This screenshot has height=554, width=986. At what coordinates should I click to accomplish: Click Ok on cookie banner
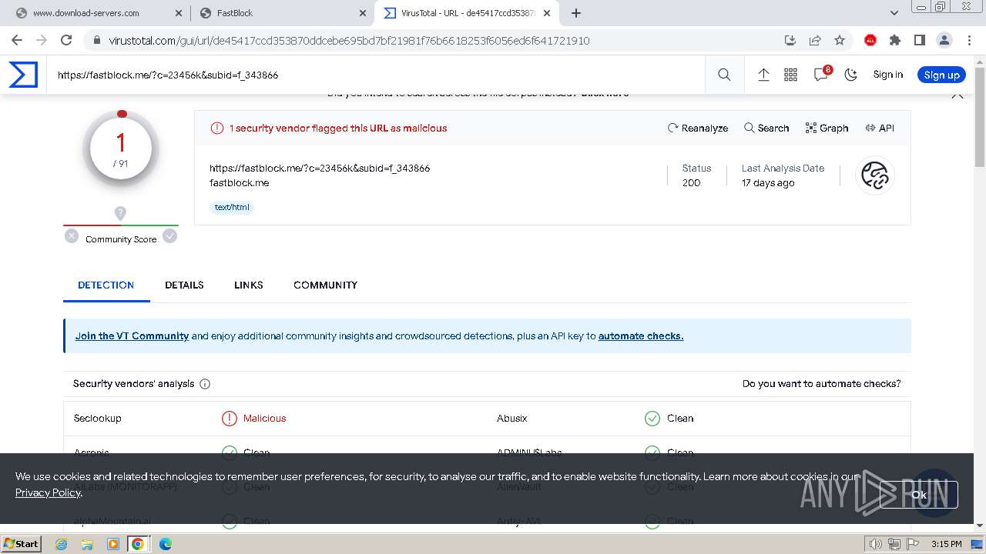[x=919, y=495]
